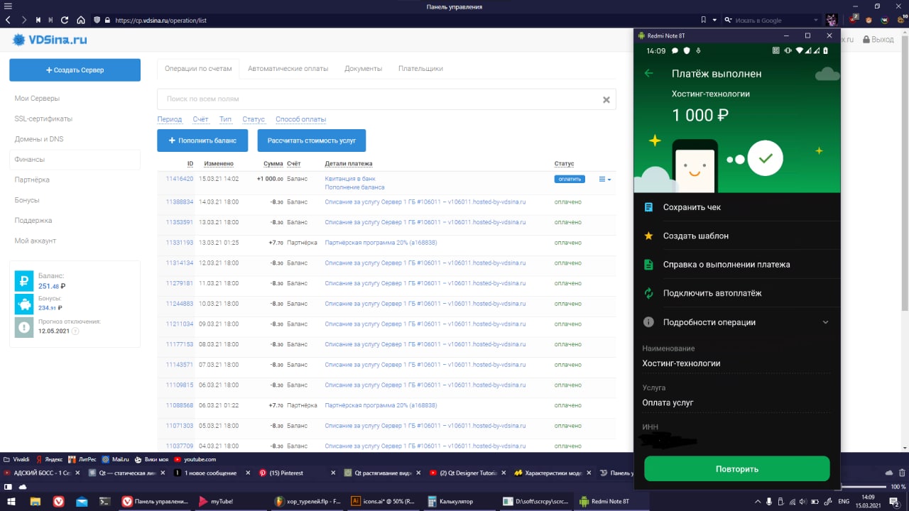
Task: Tap Сохранить чек in phone window
Action: click(737, 207)
